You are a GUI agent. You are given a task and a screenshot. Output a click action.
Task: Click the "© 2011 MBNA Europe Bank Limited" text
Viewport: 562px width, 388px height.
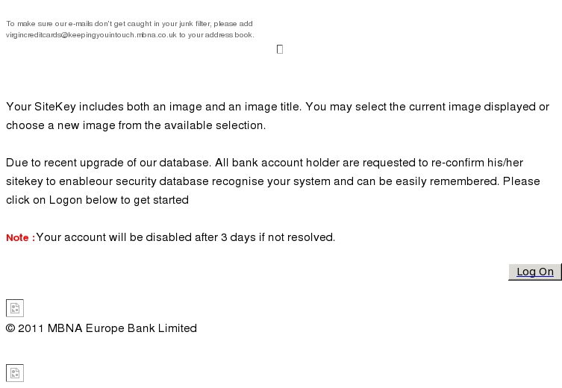coord(102,328)
